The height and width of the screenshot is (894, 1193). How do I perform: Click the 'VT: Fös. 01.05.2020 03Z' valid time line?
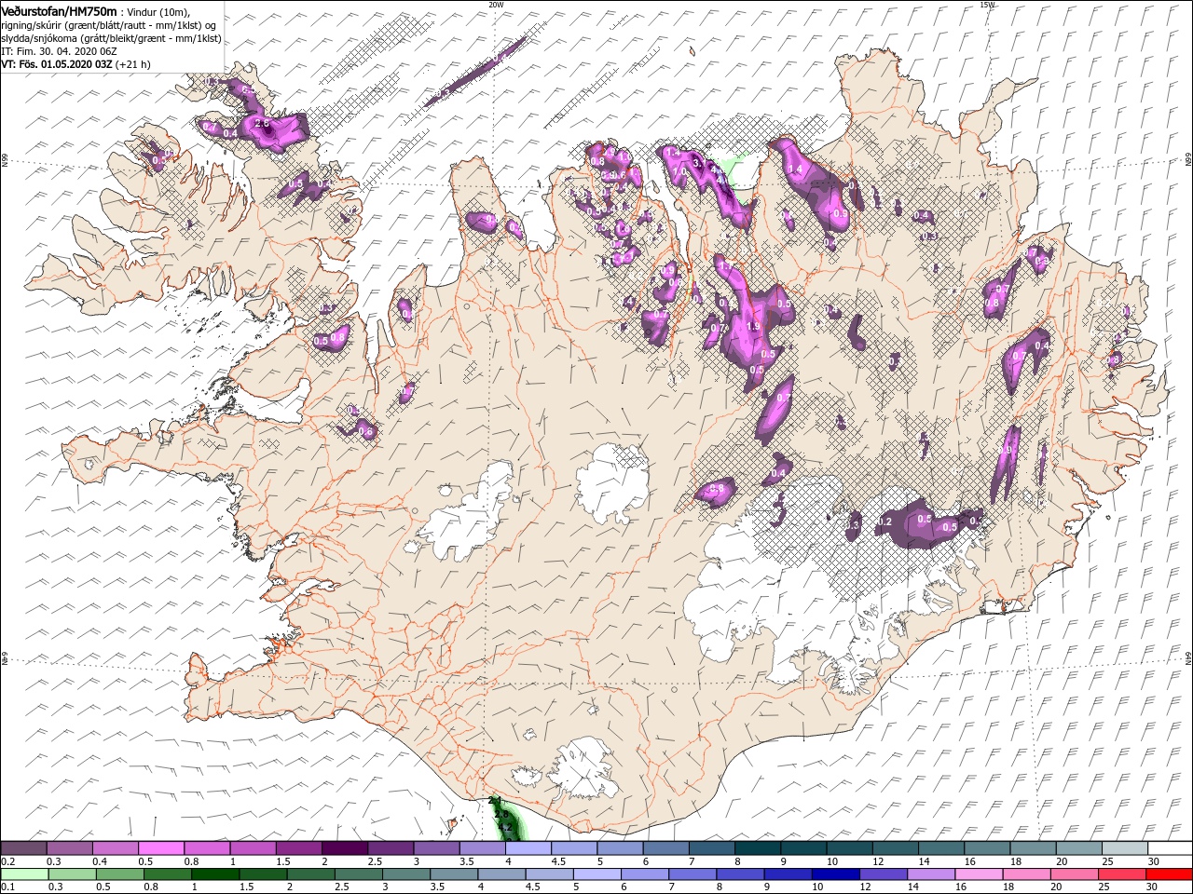[x=58, y=64]
